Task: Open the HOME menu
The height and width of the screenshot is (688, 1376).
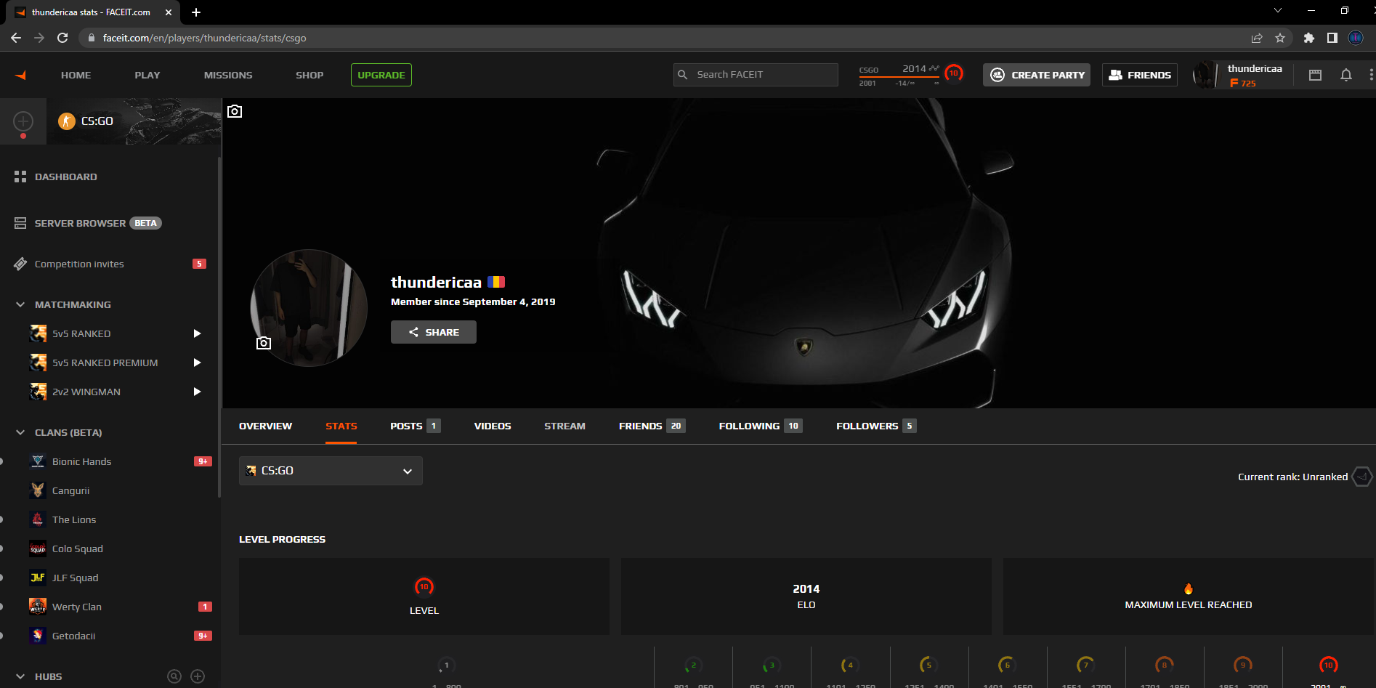Action: [76, 75]
